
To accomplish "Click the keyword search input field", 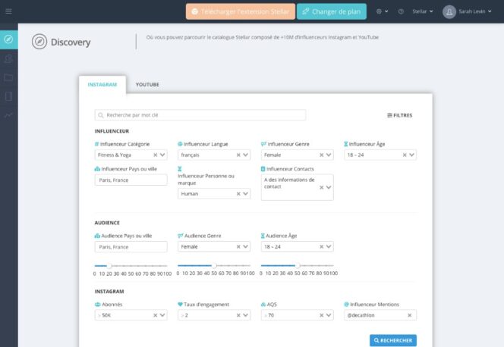I will [x=200, y=115].
